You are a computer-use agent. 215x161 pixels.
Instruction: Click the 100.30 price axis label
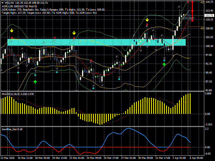209,46
